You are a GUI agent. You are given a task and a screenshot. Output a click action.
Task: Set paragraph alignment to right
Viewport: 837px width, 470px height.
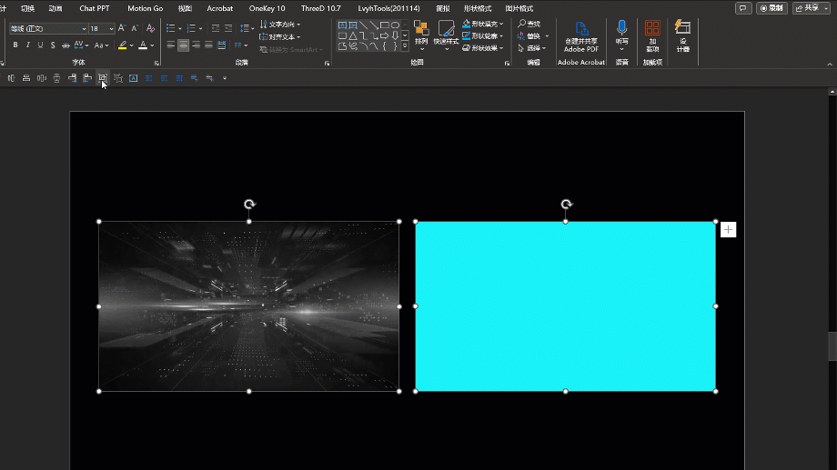coord(196,45)
